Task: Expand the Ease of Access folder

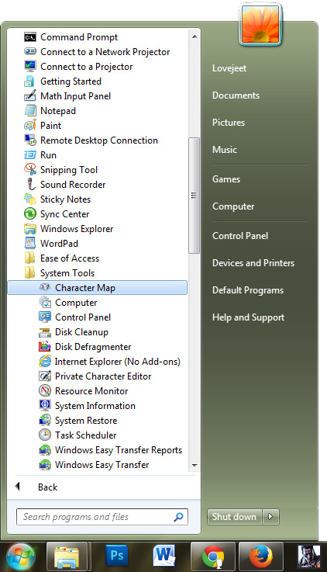Action: click(x=69, y=258)
